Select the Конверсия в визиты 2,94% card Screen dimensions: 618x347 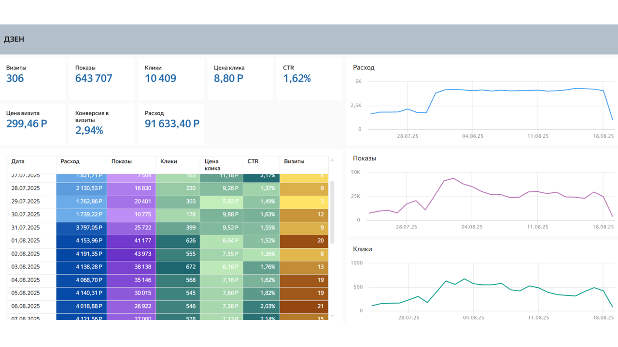click(101, 124)
